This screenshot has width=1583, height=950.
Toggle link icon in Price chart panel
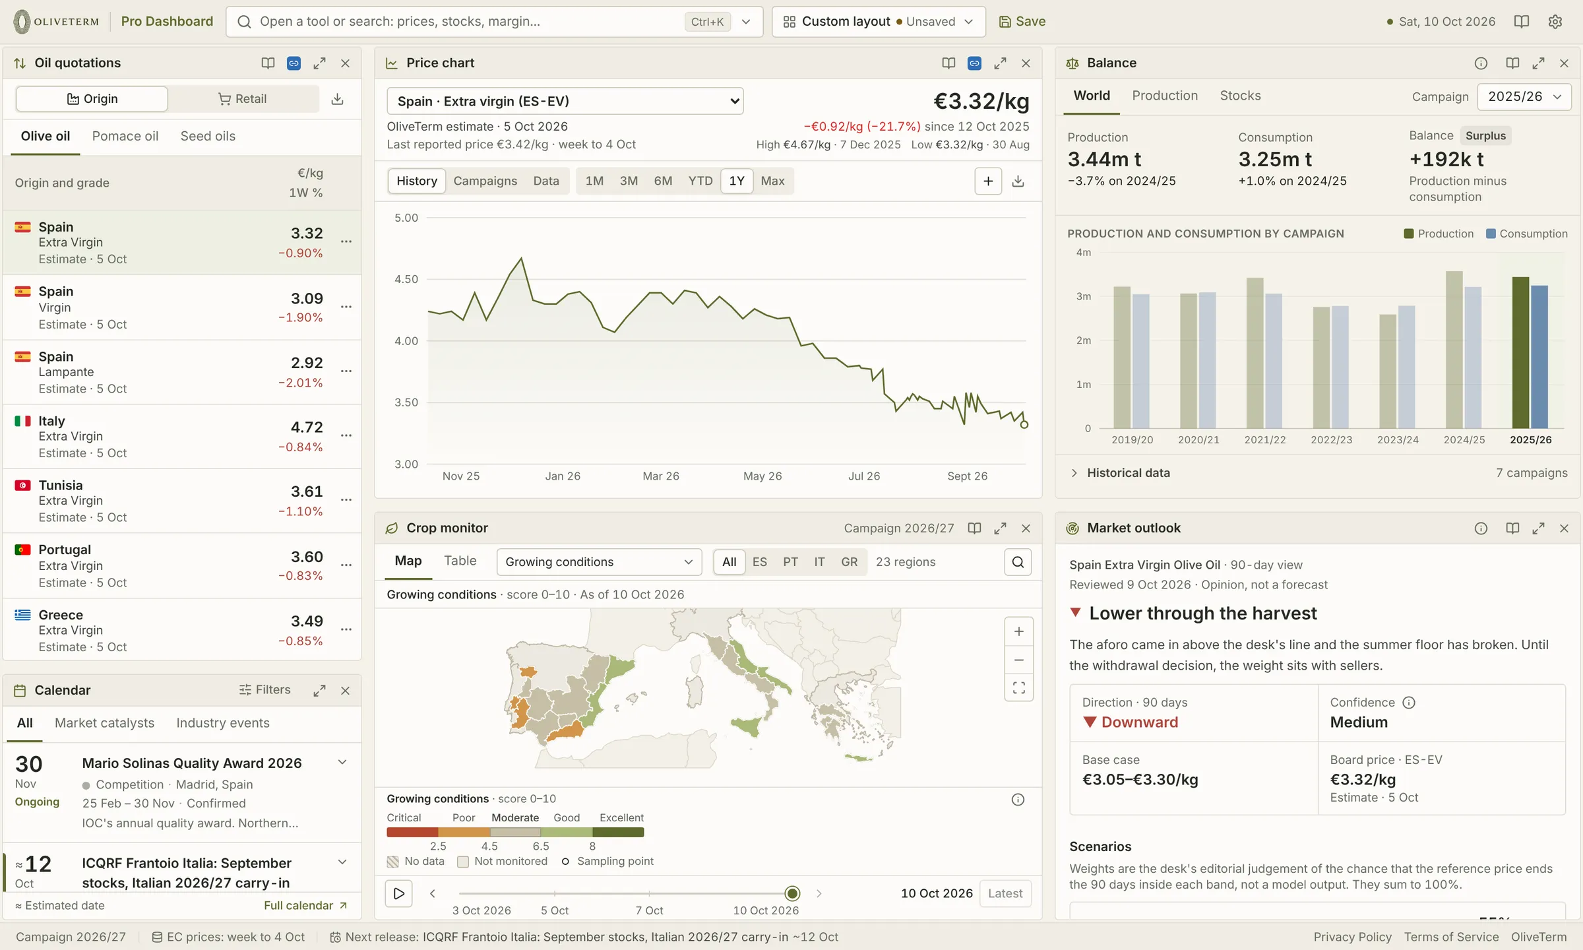tap(974, 63)
